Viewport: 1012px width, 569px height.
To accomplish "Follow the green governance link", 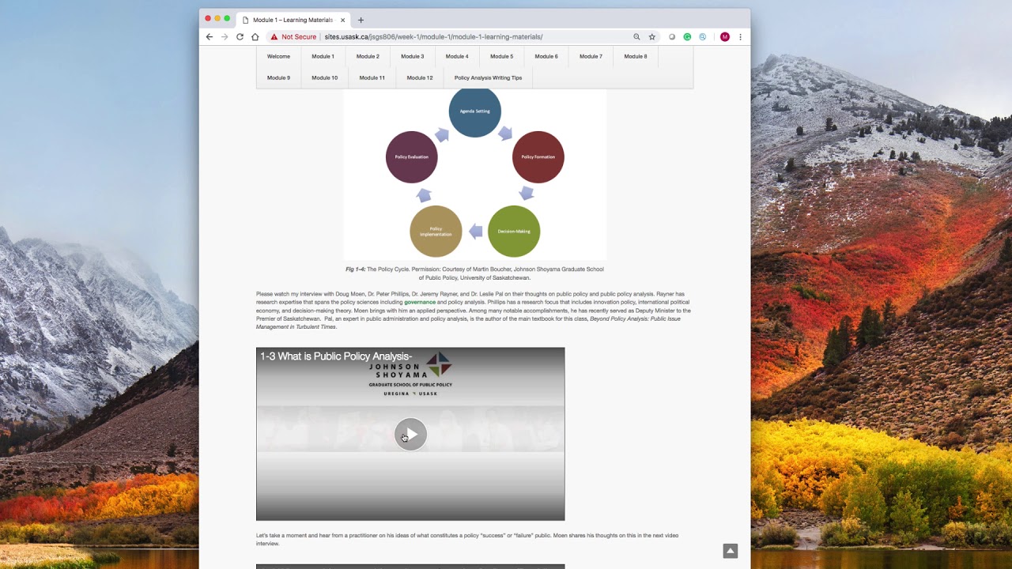I will 420,302.
